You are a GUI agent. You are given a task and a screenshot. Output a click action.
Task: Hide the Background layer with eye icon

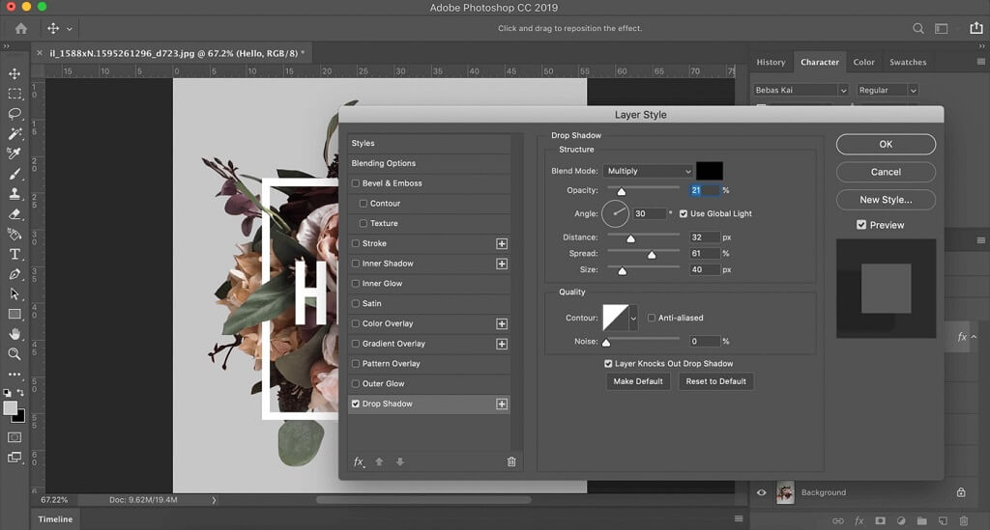click(x=761, y=492)
